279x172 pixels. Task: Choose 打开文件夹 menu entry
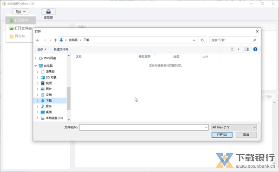point(20,28)
